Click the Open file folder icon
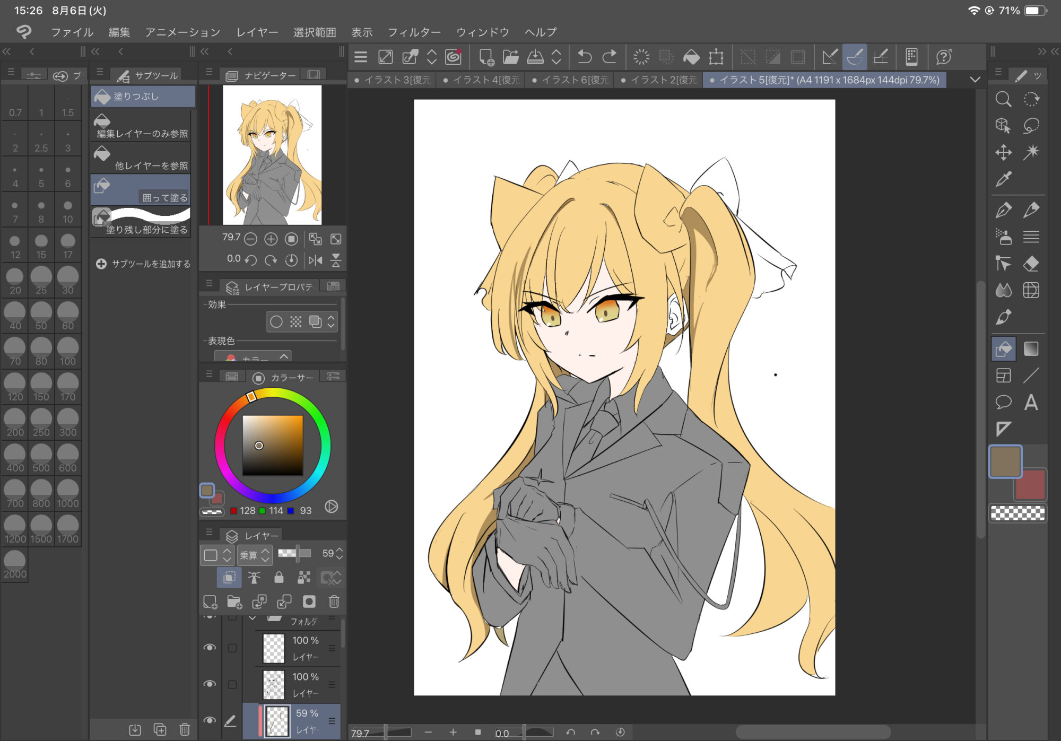The image size is (1061, 741). click(x=510, y=57)
